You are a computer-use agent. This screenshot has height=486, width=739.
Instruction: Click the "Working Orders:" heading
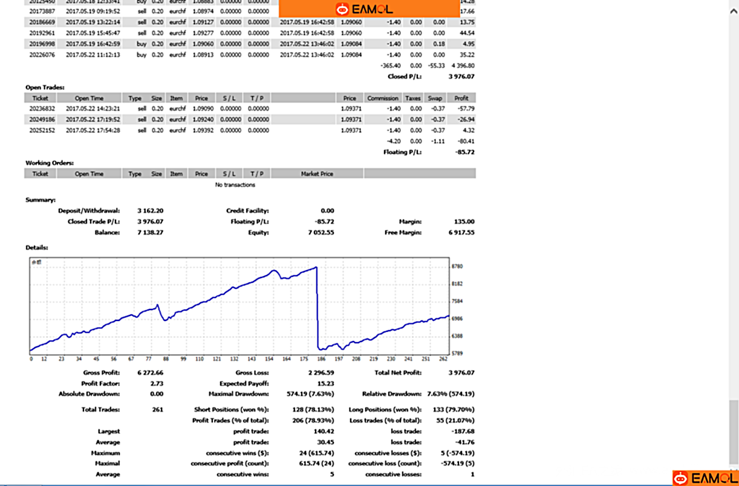click(50, 163)
